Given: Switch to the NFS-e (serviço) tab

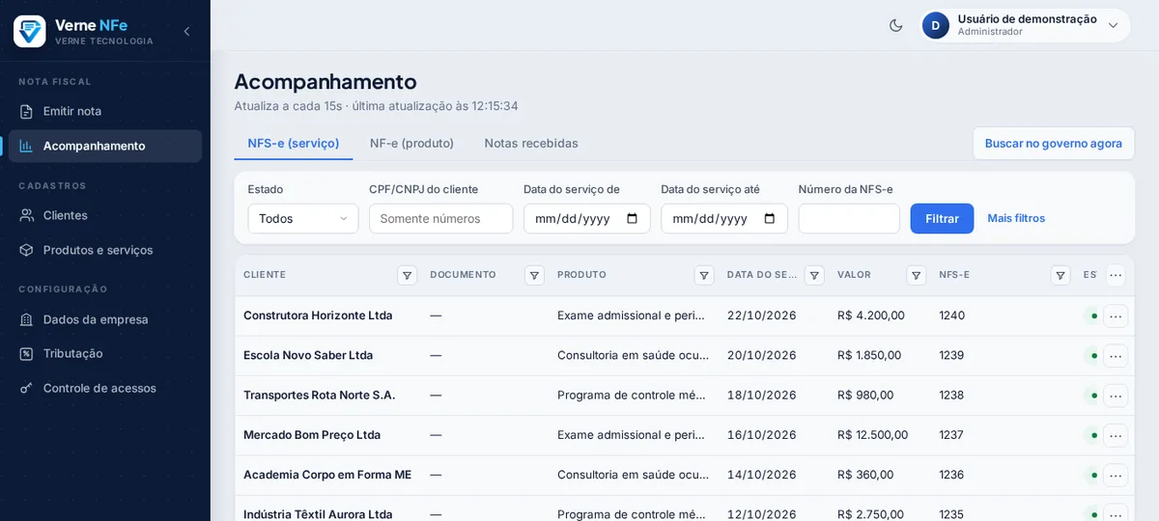Looking at the screenshot, I should pos(294,143).
